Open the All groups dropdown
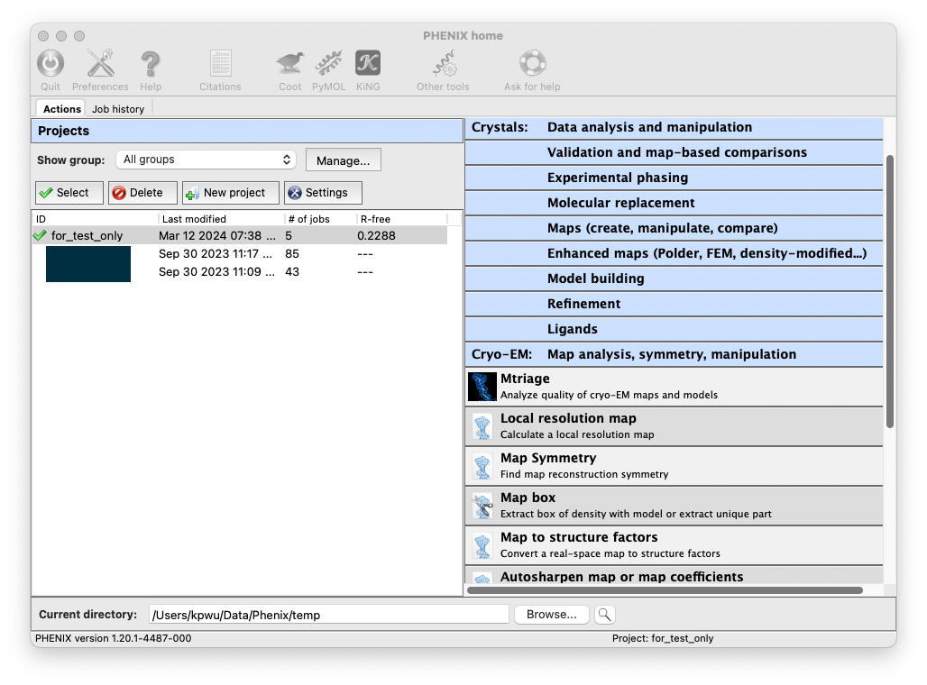The image size is (927, 685). tap(206, 160)
